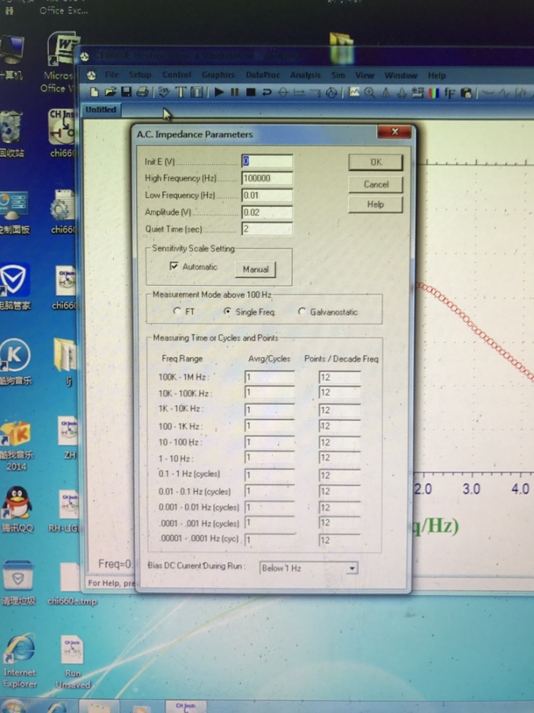Click Points/Decade field for 0.01 - 0.1 Hz

339,491
